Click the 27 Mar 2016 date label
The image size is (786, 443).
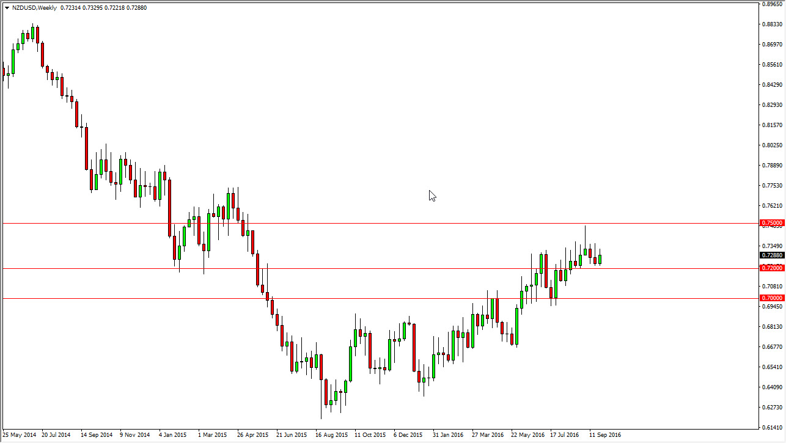[489, 435]
